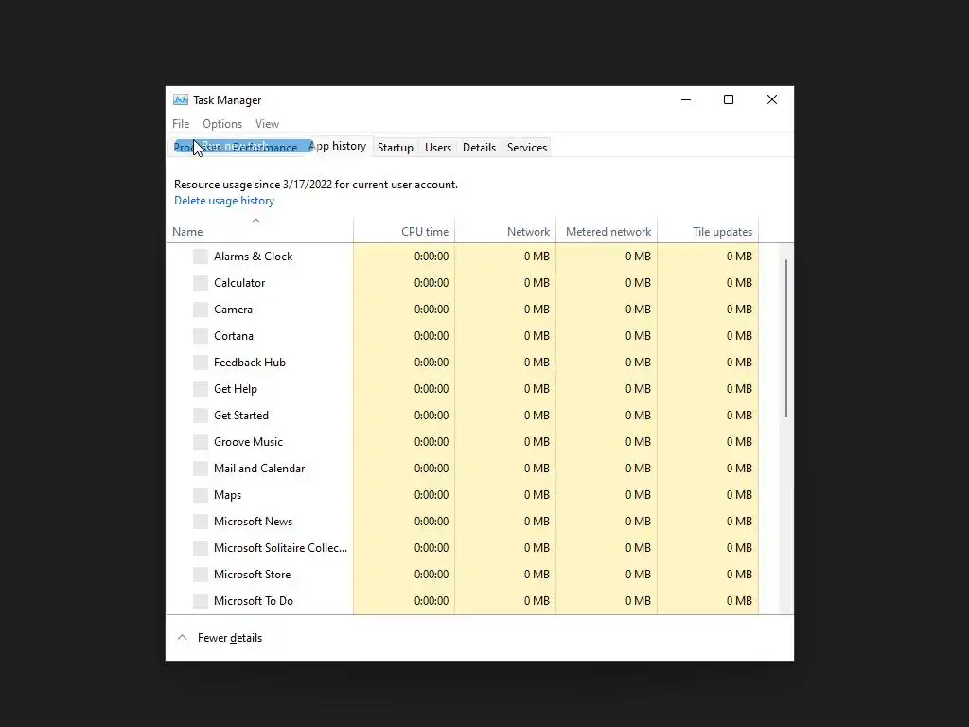Select the Microsoft Store row name
Screen dimensions: 969x727
252,575
